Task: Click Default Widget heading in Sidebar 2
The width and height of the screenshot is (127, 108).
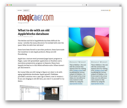Action: click(99, 62)
